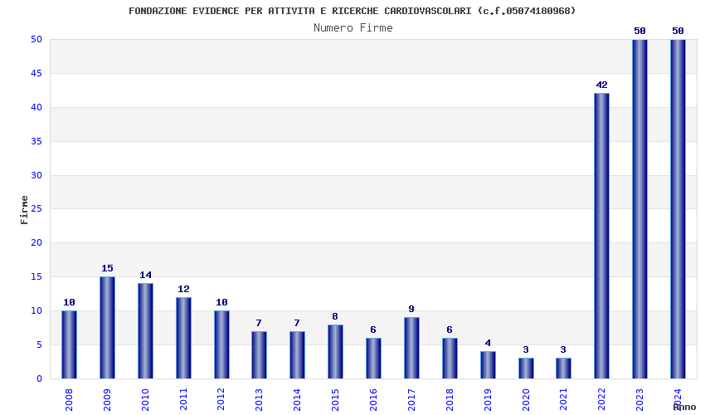This screenshot has width=705, height=415.
Task: Select the bar for year 2020
Action: 526,369
